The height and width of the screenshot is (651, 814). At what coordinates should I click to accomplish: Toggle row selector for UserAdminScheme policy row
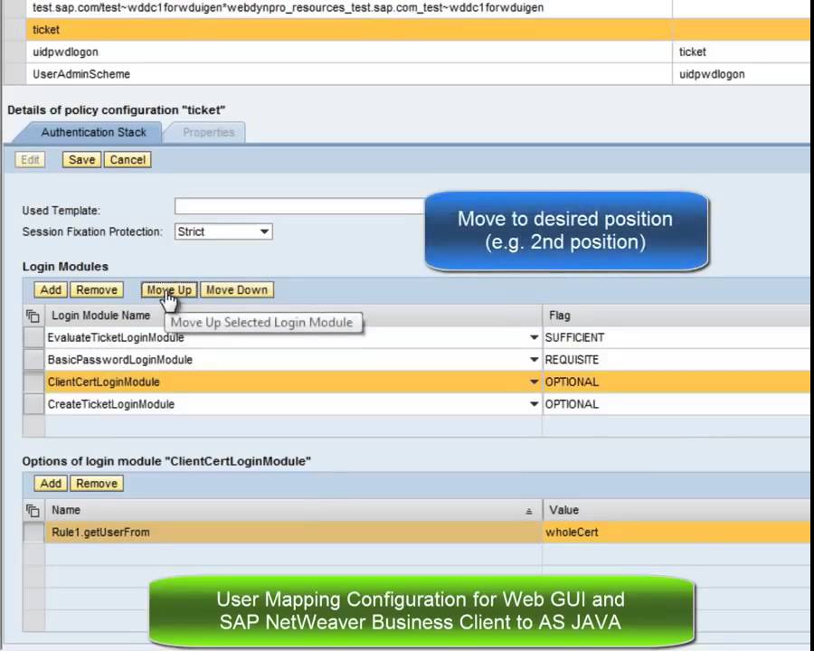[14, 74]
